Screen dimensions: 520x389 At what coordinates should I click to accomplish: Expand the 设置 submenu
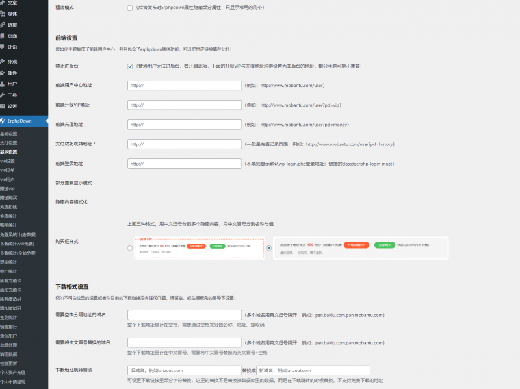[14, 105]
